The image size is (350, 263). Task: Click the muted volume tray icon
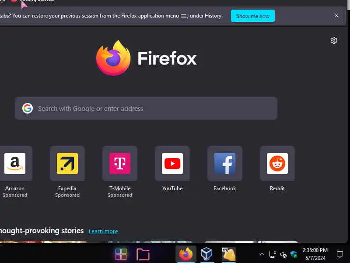(283, 255)
